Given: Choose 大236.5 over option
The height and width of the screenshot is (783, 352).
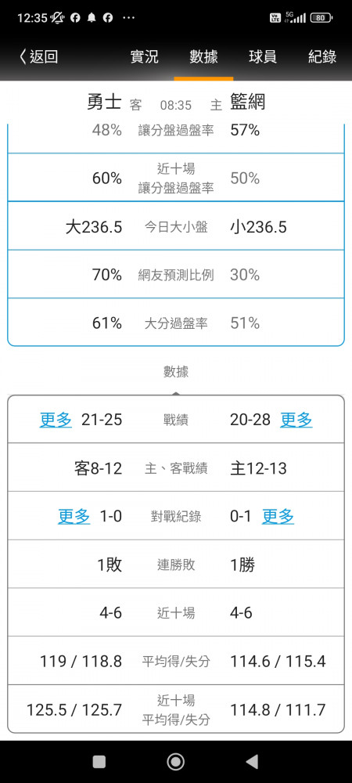Looking at the screenshot, I should [94, 227].
